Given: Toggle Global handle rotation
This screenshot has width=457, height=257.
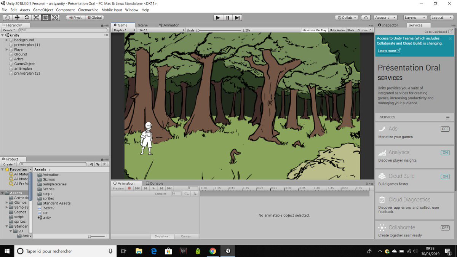Looking at the screenshot, I should click(x=94, y=18).
